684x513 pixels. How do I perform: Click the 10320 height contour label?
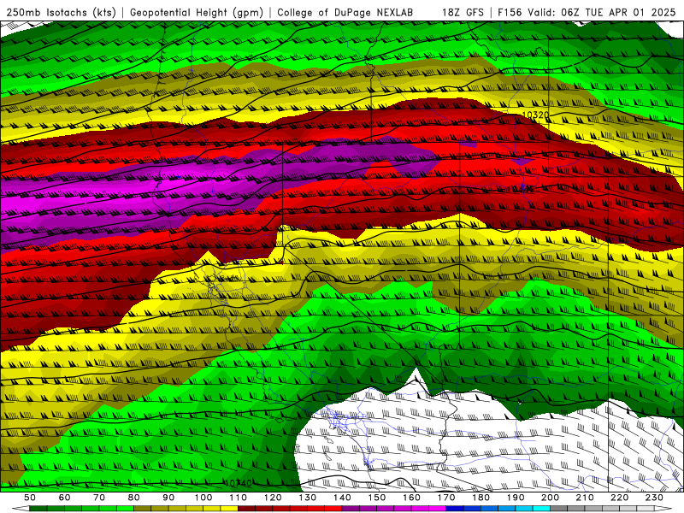536,115
